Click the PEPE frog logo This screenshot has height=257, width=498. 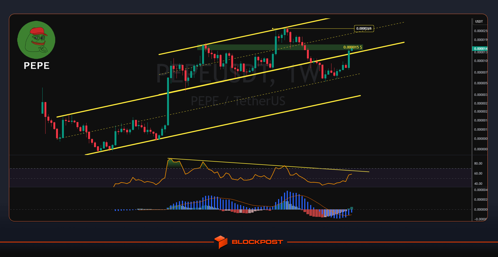pyautogui.click(x=36, y=40)
